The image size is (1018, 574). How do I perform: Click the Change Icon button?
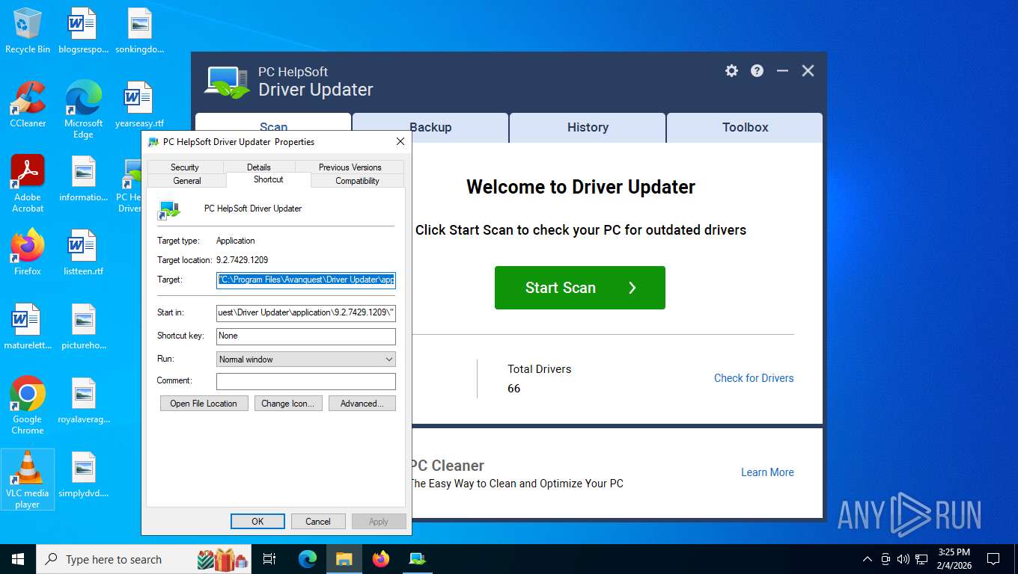[x=288, y=404]
